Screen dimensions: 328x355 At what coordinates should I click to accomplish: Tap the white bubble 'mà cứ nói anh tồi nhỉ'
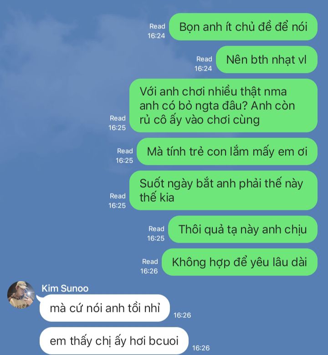[104, 308]
